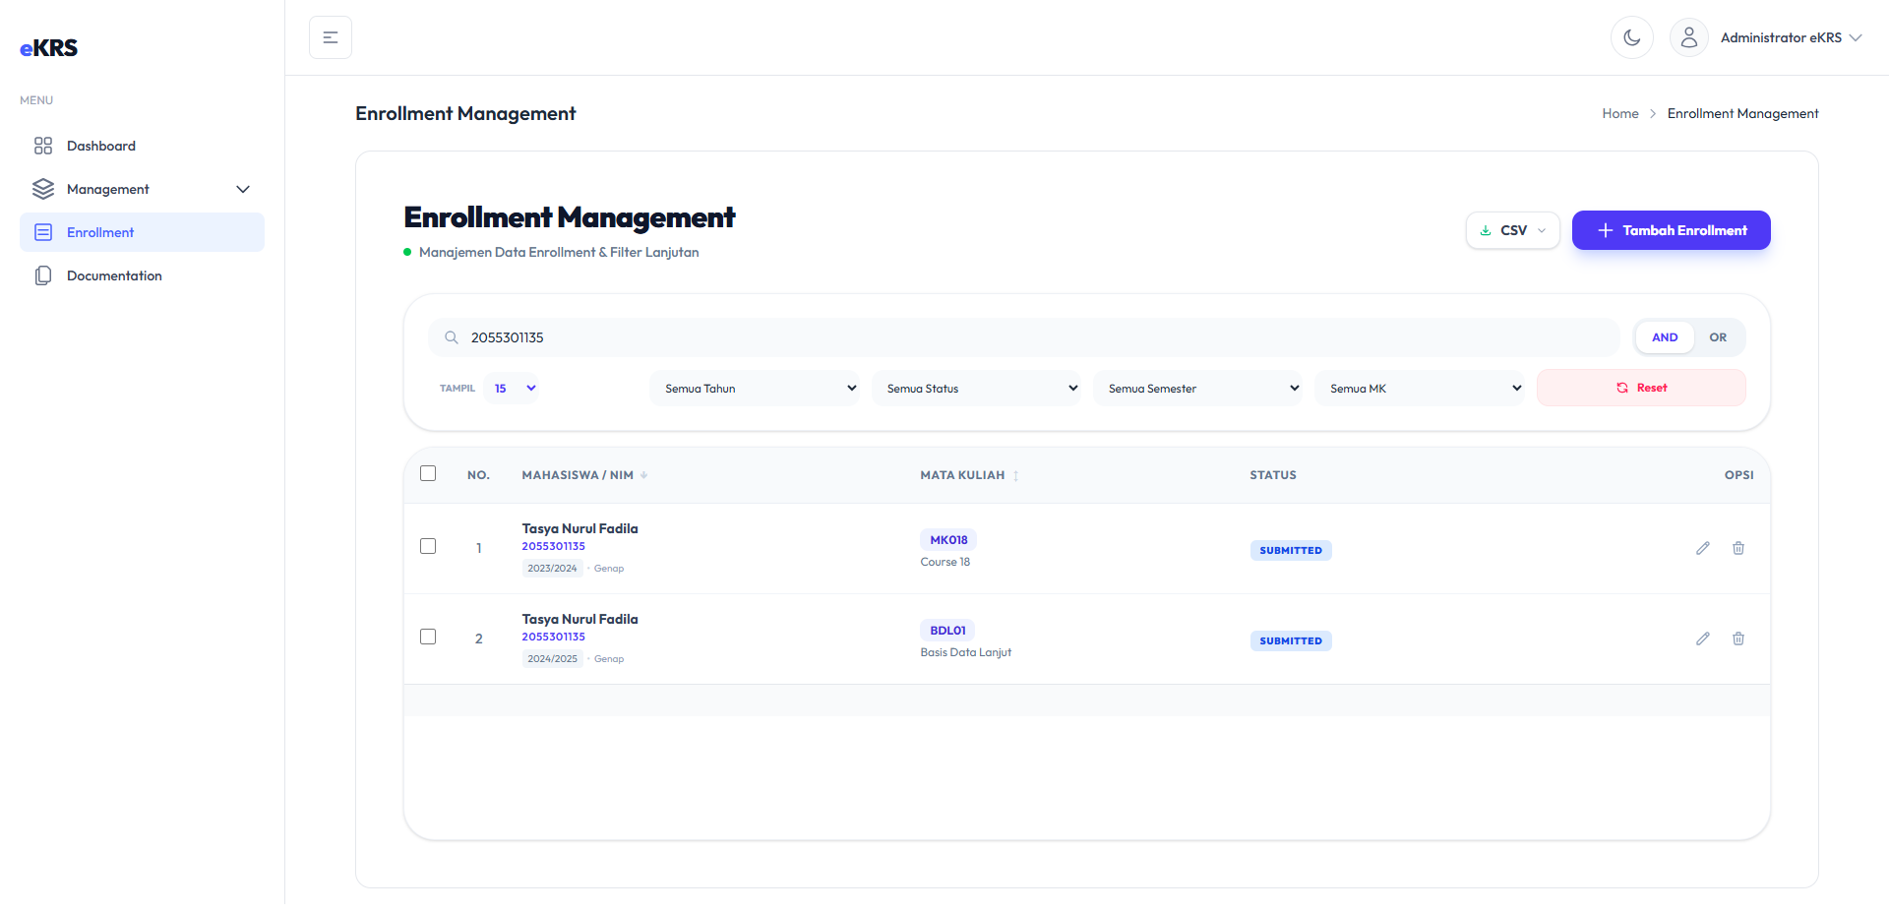Click the Basis Data Lanjut text
This screenshot has width=1889, height=912.
point(965,653)
